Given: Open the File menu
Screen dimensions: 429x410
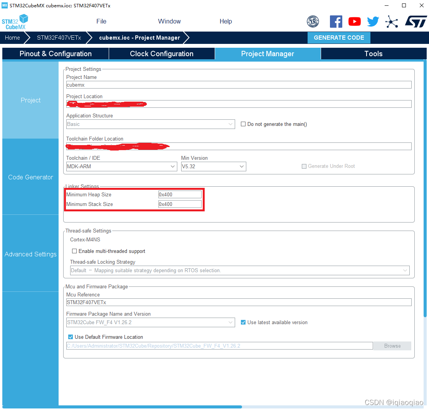Looking at the screenshot, I should (x=101, y=21).
